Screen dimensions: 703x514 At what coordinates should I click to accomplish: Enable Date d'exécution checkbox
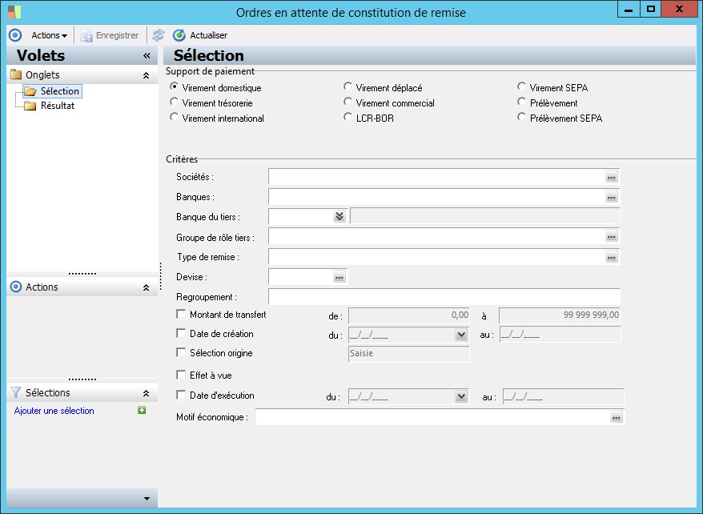pyautogui.click(x=181, y=395)
